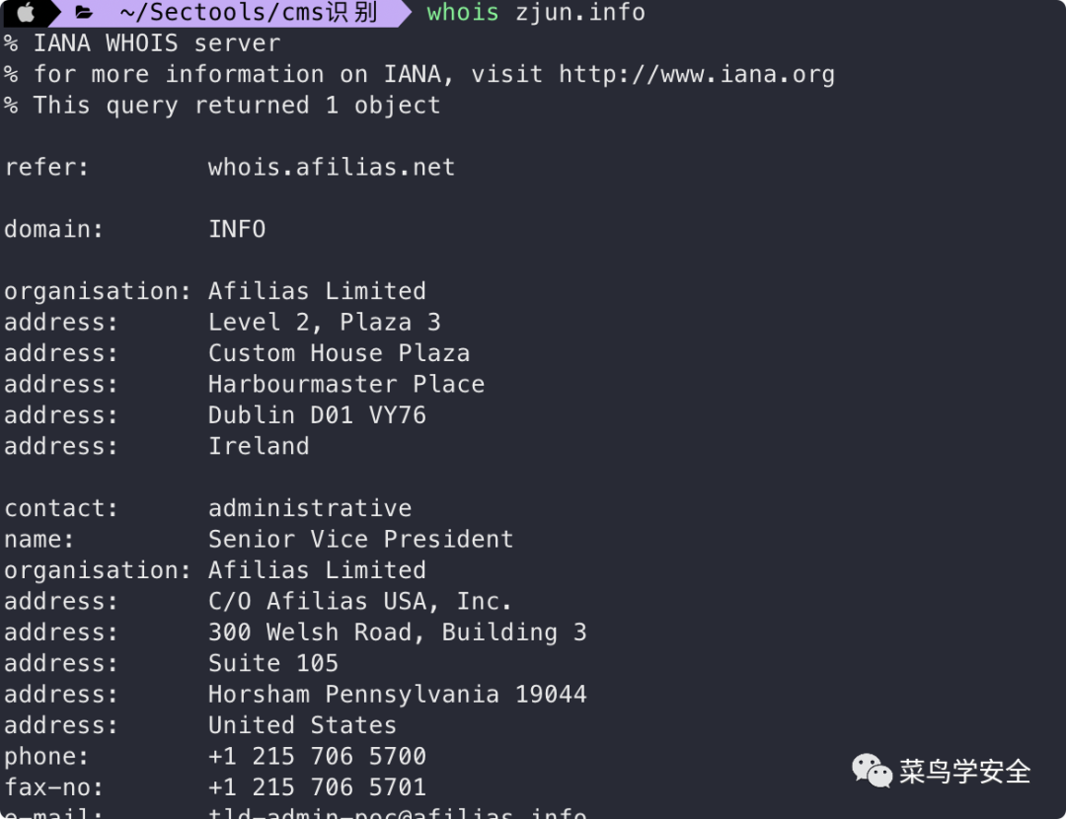Click the Senior Vice President name
The image size is (1066, 819).
coord(360,539)
